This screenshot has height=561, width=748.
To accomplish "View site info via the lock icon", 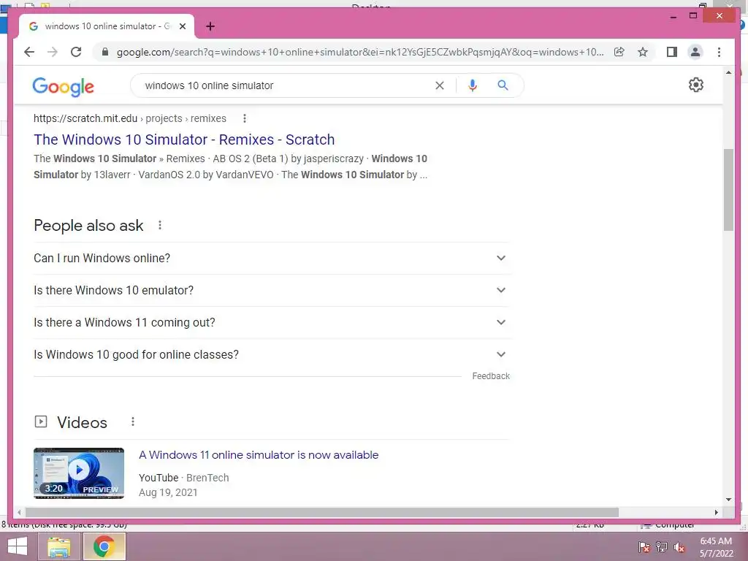I will click(105, 52).
